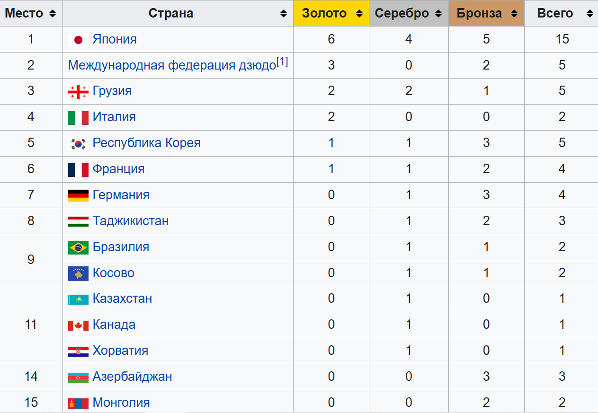598x413 pixels.
Task: Click the Japan flag icon
Action: coord(78,40)
